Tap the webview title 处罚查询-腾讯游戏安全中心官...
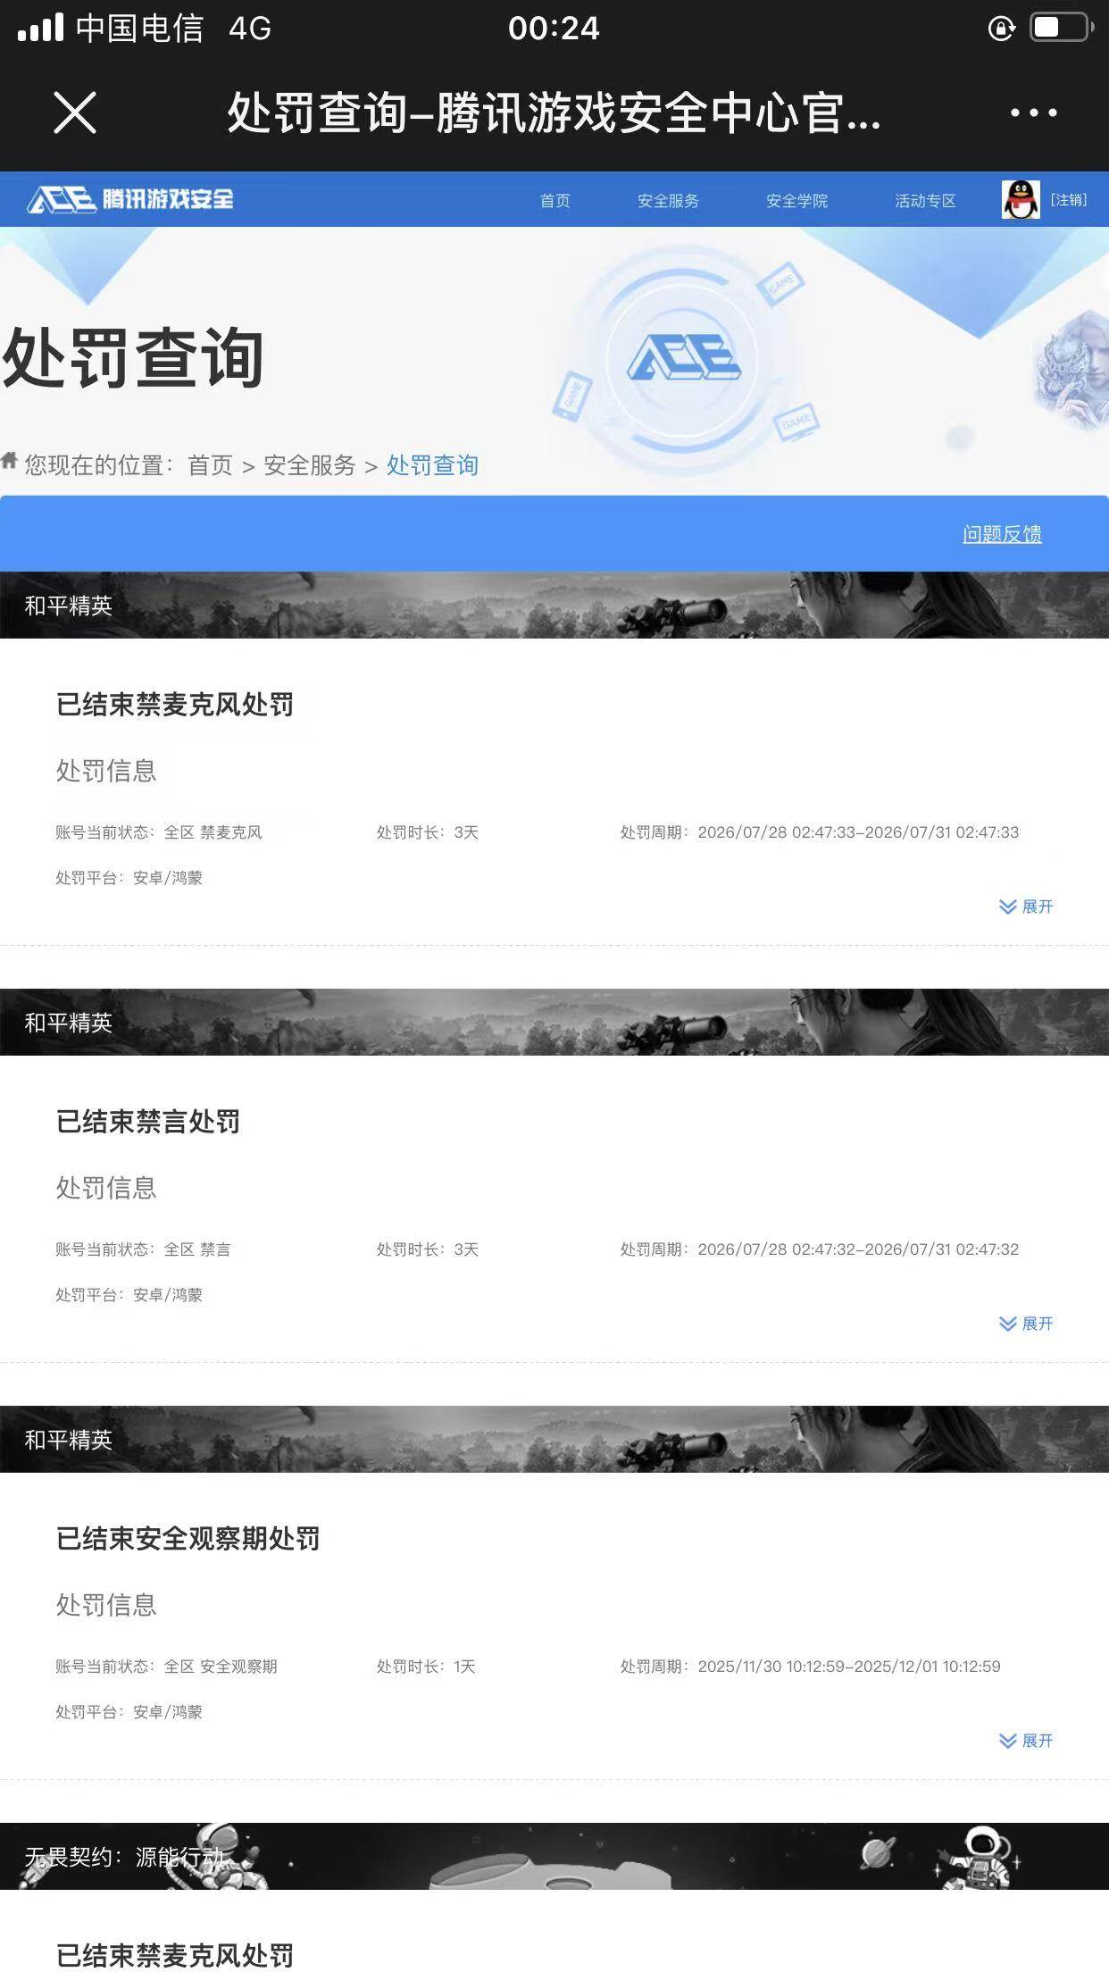 pyautogui.click(x=554, y=113)
